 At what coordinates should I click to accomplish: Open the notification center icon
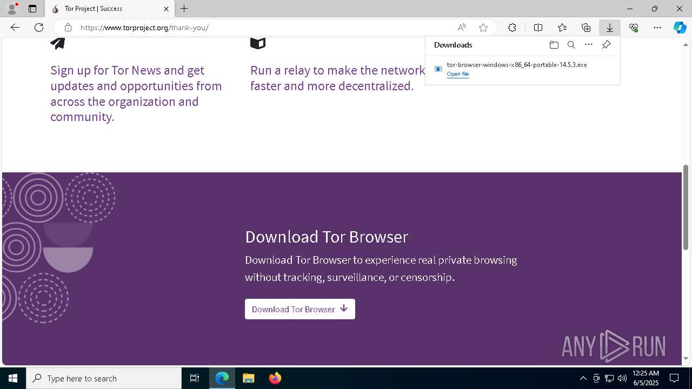point(675,378)
